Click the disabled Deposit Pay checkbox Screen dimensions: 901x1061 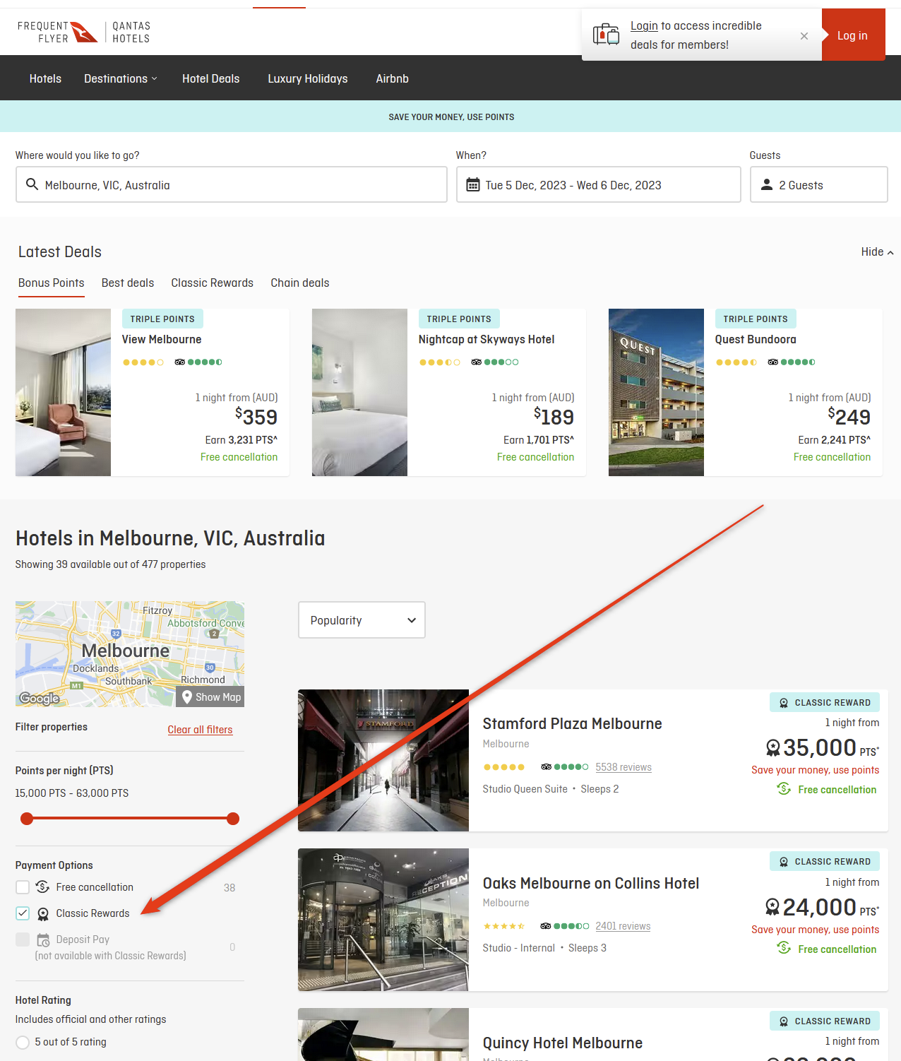[x=23, y=940]
